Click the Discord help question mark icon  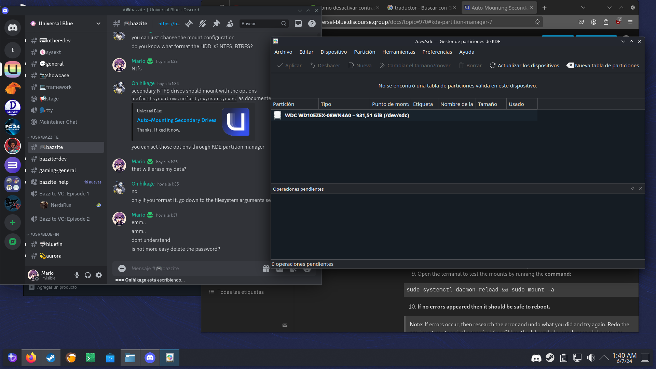[x=312, y=24]
